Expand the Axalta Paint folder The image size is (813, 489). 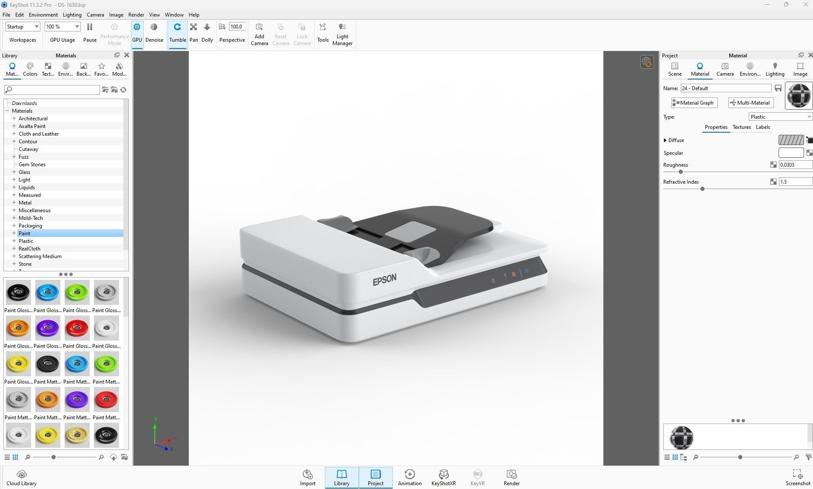(x=14, y=126)
